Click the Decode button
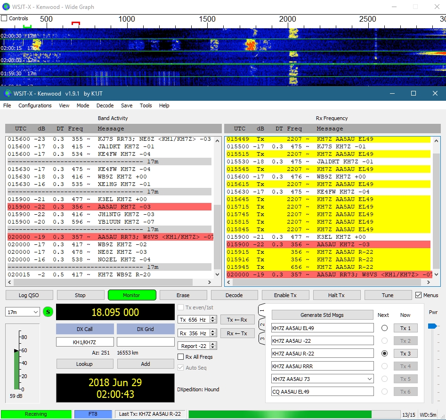The image size is (446, 420). click(x=234, y=295)
